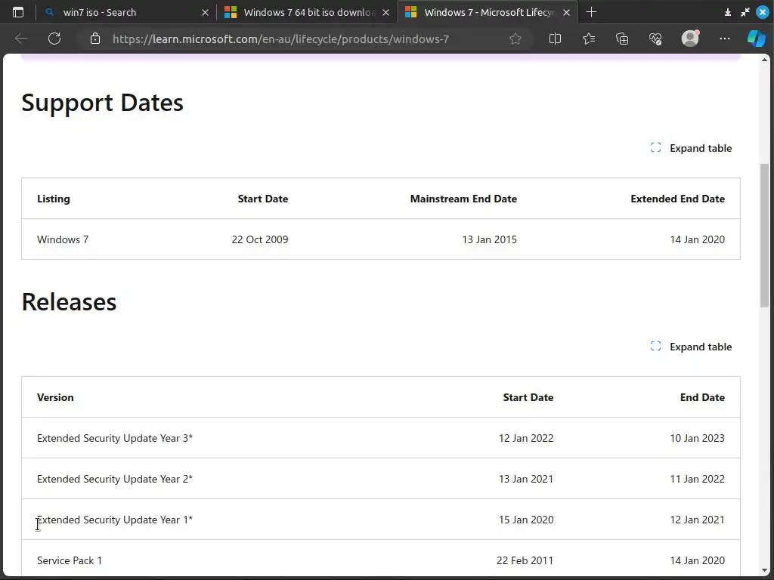
Task: Click the Back navigation arrow
Action: 21,39
